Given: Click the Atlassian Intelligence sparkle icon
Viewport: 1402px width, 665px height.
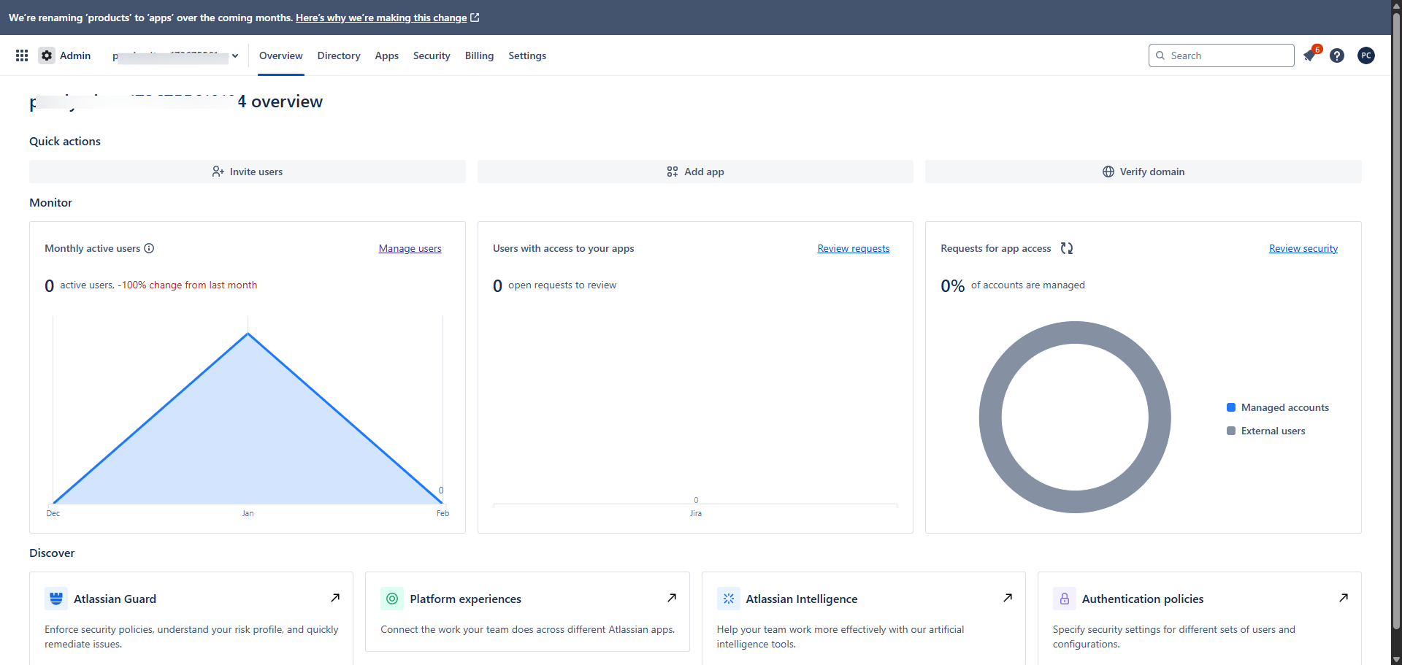Looking at the screenshot, I should (x=728, y=599).
